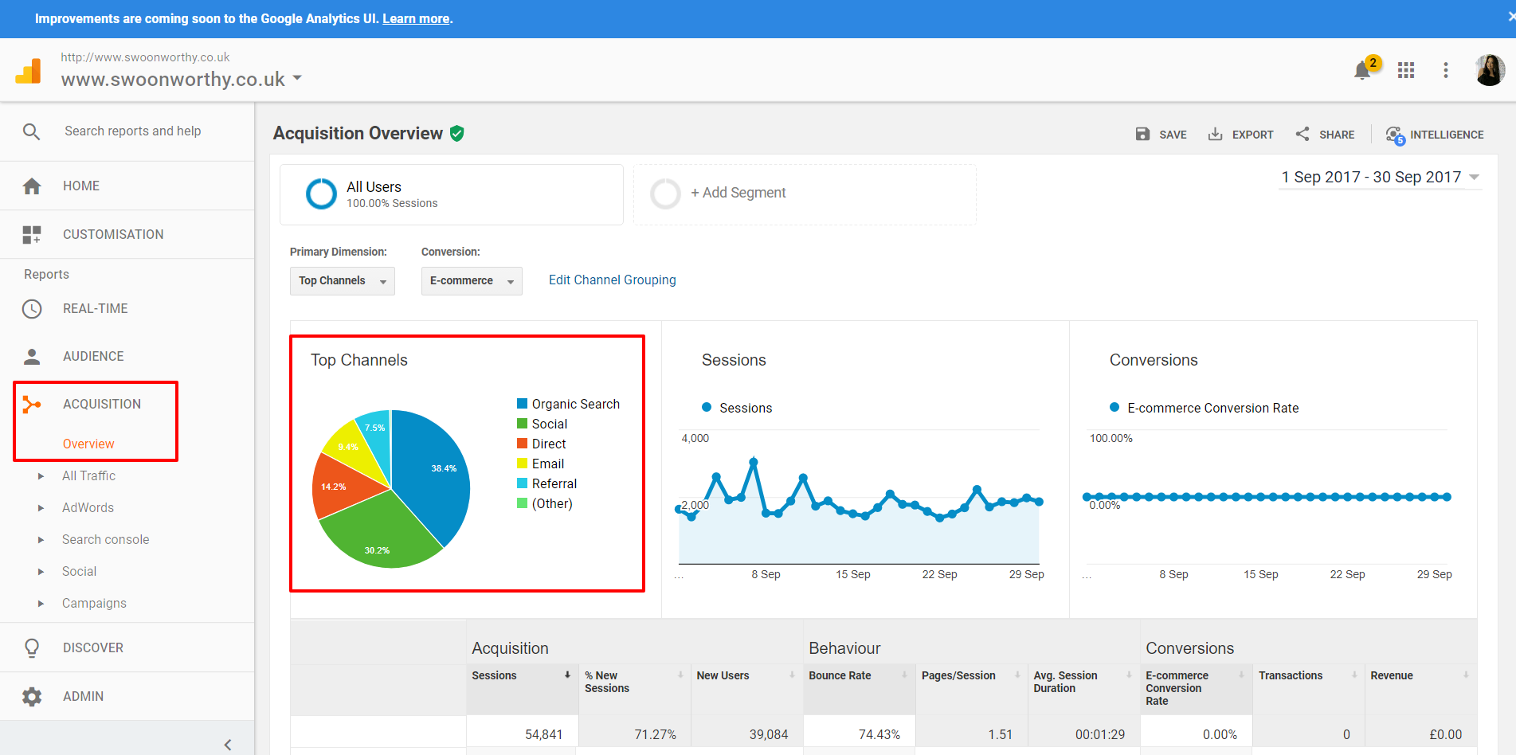The height and width of the screenshot is (755, 1516).
Task: Click the Google Analytics logo
Action: coord(29,71)
